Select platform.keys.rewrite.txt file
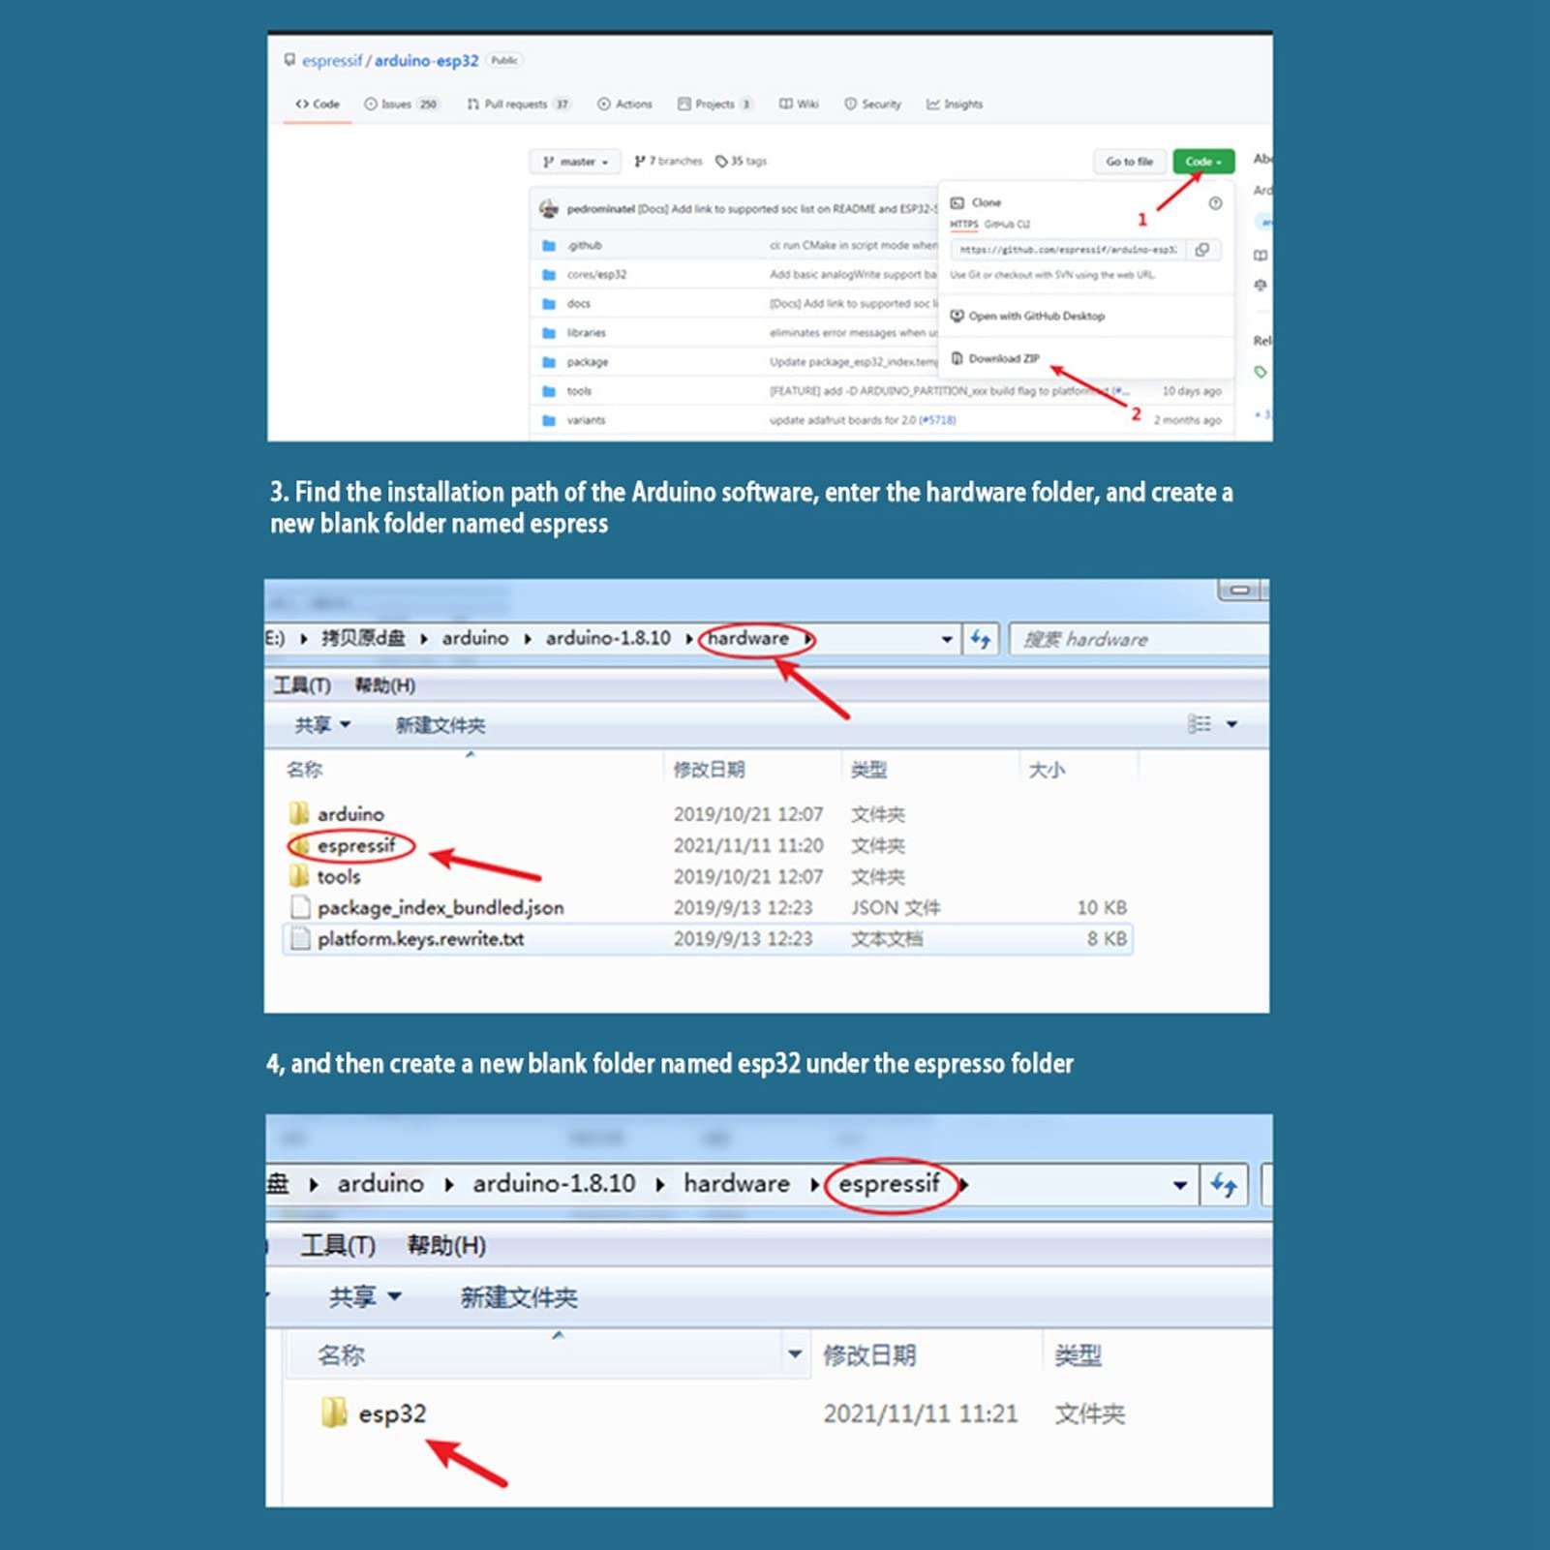 coord(420,939)
